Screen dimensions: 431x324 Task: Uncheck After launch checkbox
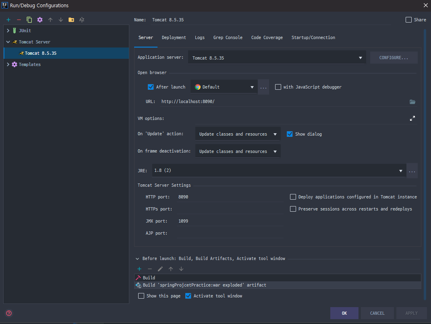click(x=151, y=87)
